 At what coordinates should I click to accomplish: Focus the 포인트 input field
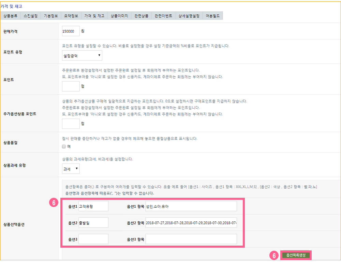71,86
